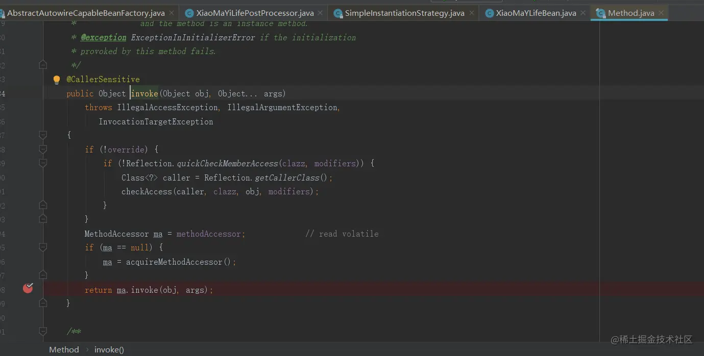Fold the 'if (!Reflection.quickCheckMemberAccess' block
This screenshot has width=704, height=356.
pyautogui.click(x=43, y=163)
